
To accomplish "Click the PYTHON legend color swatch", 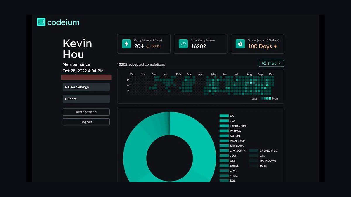I will [224, 131].
